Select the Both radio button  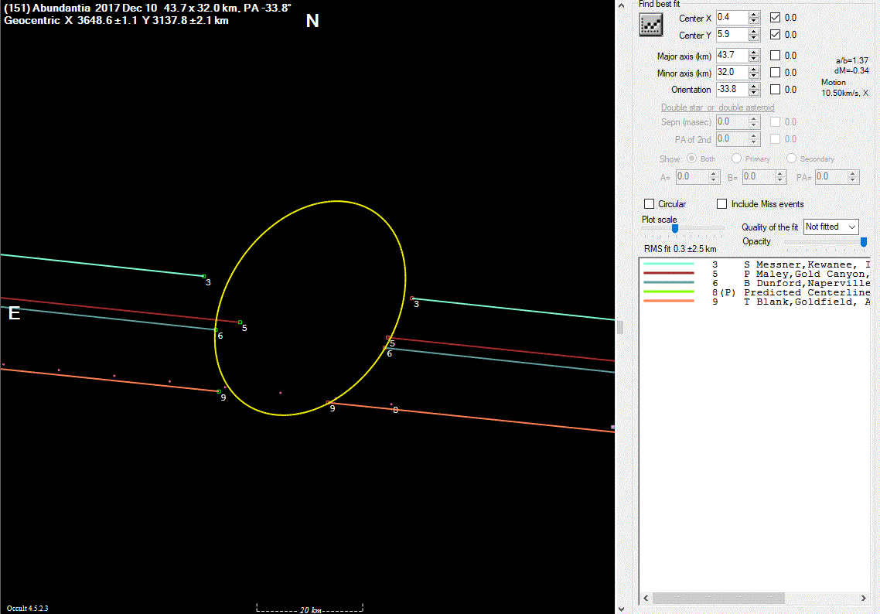pos(691,159)
